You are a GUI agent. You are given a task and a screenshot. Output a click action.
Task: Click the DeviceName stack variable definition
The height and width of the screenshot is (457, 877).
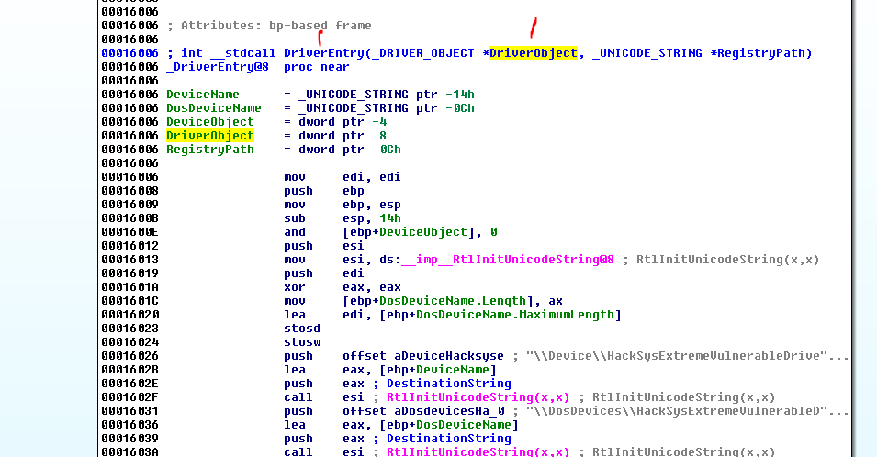point(203,95)
